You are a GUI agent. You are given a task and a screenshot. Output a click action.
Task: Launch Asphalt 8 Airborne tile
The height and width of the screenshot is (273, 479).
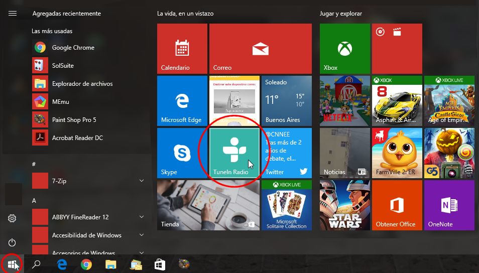coord(397,101)
